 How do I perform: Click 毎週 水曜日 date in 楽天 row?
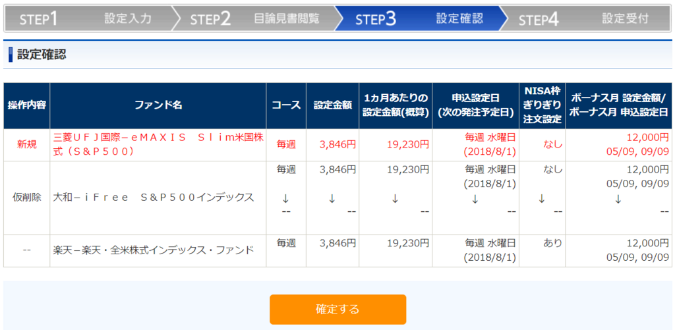[x=490, y=242]
